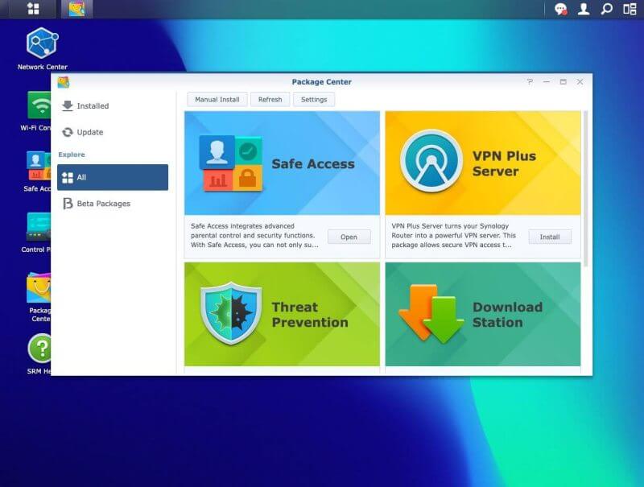
Task: Click Threat Prevention banner title
Action: coord(310,315)
